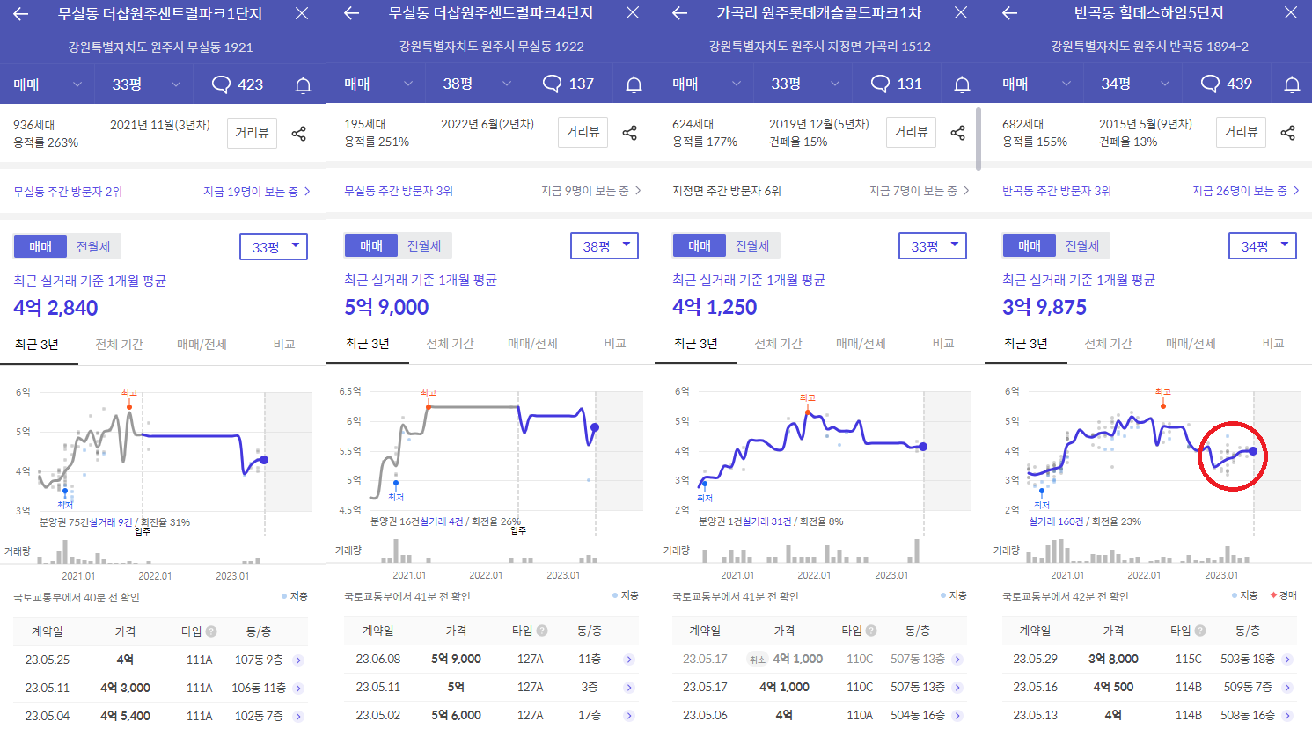Image resolution: width=1312 pixels, height=729 pixels.
Task: Enable alert bell for 더샵원주센트럴파크4단지
Action: (x=634, y=84)
